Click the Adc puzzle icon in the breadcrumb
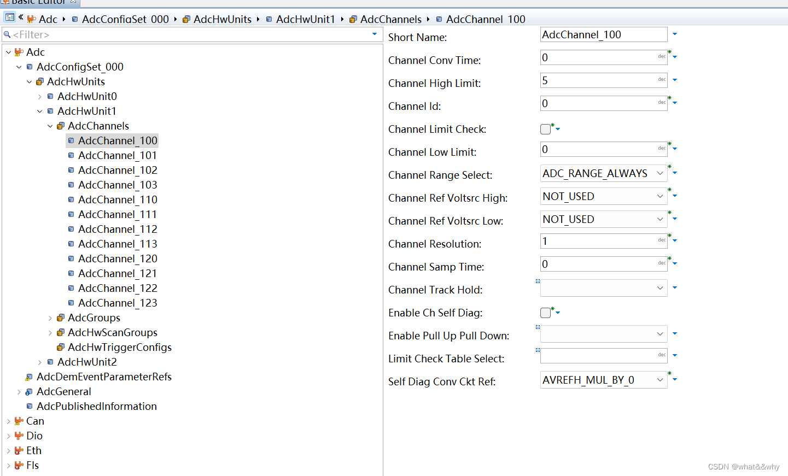 [32, 19]
